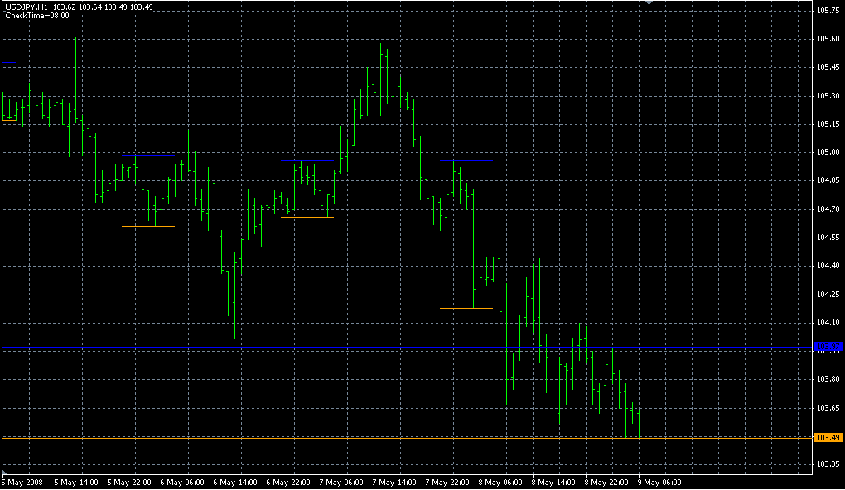
Task: Click the blue 103.97 price tag on the axis
Action: click(x=828, y=347)
